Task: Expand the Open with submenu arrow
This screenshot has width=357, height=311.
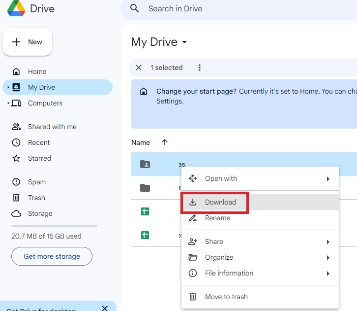Action: tap(328, 178)
